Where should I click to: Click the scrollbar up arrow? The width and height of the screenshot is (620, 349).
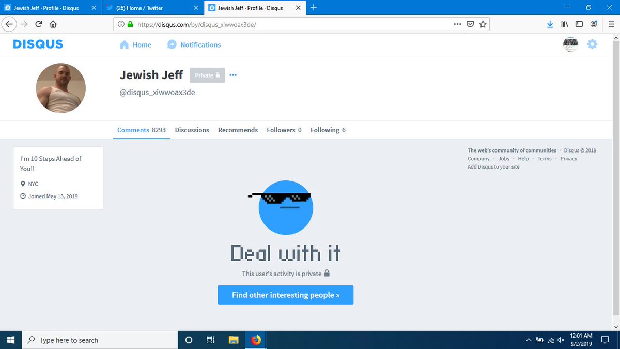(615, 38)
